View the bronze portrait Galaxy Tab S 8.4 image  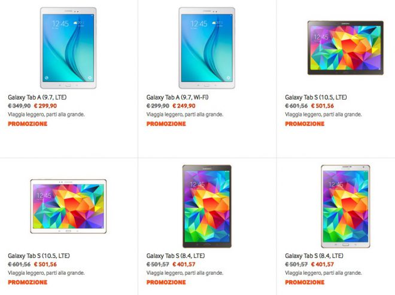pos(207,206)
